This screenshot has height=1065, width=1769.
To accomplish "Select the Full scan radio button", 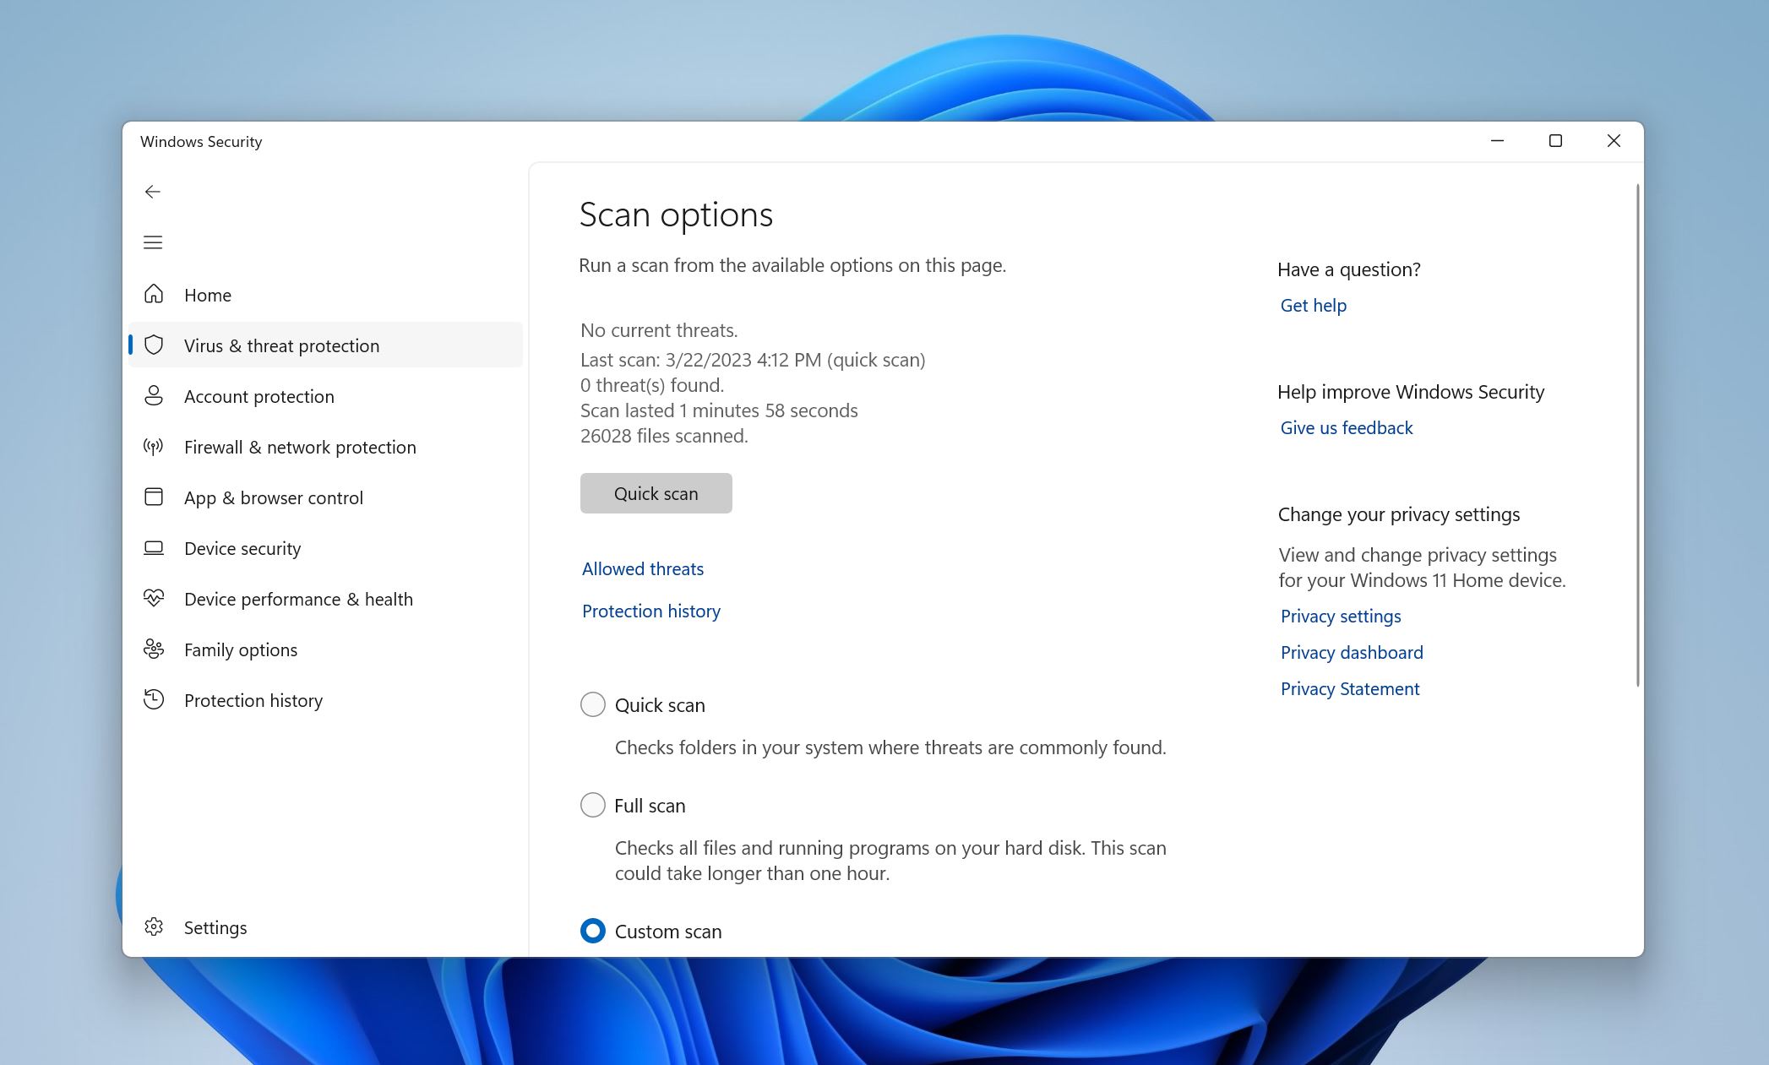I will [x=591, y=805].
